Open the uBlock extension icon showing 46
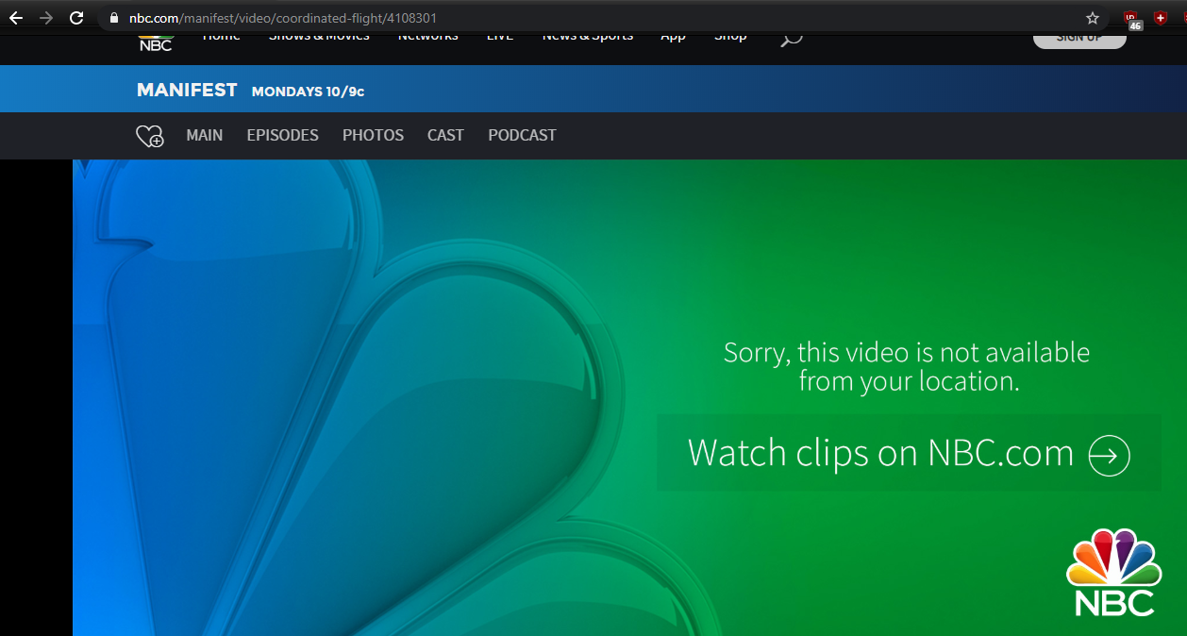Screen dimensions: 1187x636 [x=1131, y=19]
